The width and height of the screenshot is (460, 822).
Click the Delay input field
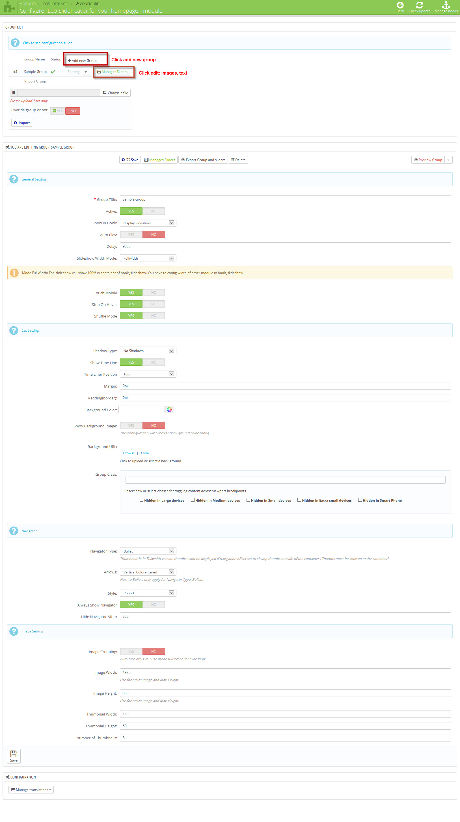coord(285,246)
